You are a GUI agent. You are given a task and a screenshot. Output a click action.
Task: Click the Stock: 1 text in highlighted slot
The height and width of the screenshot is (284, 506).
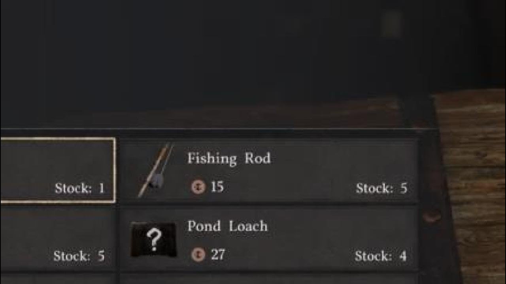[x=80, y=188]
